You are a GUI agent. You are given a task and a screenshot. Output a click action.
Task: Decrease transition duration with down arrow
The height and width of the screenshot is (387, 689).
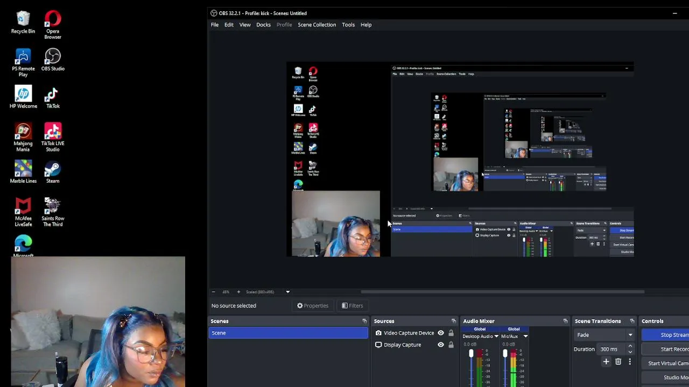[630, 352]
